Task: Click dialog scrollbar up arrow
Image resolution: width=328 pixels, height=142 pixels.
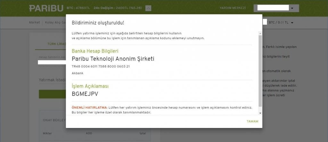Action: (x=260, y=33)
